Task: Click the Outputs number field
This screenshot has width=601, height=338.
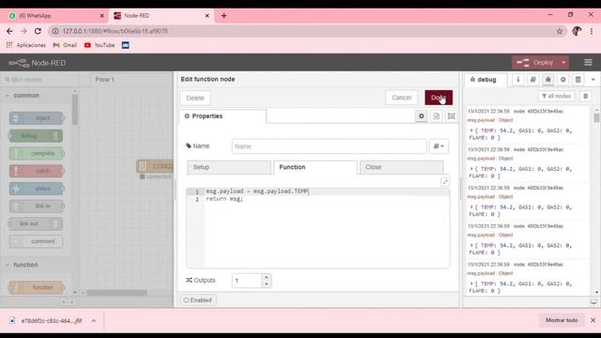Action: click(x=247, y=281)
